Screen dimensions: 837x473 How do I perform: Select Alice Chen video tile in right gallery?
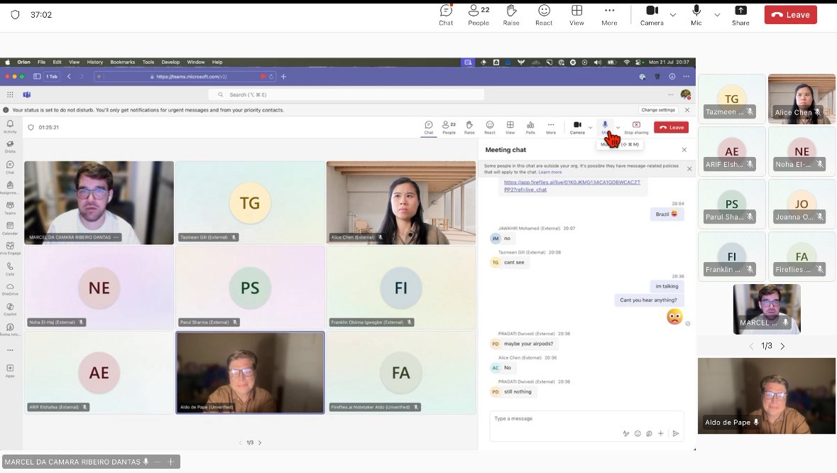pyautogui.click(x=802, y=99)
